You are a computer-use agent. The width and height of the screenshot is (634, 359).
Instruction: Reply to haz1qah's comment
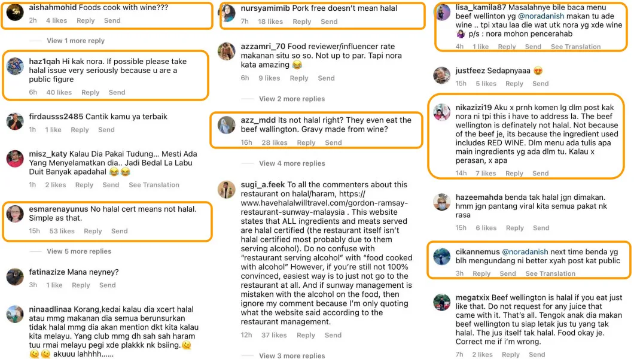90,92
